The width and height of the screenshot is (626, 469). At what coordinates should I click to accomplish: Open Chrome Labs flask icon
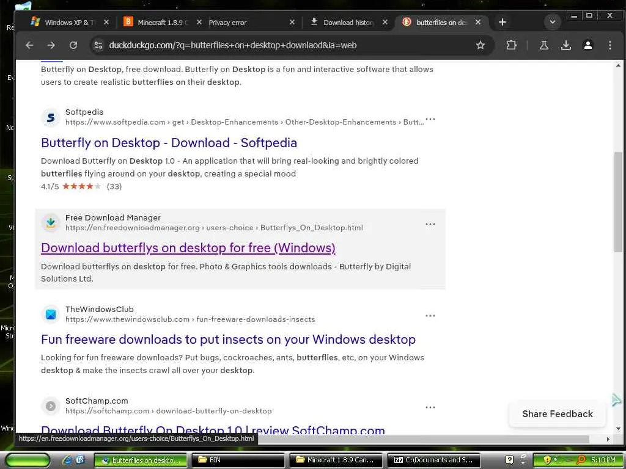tap(543, 45)
